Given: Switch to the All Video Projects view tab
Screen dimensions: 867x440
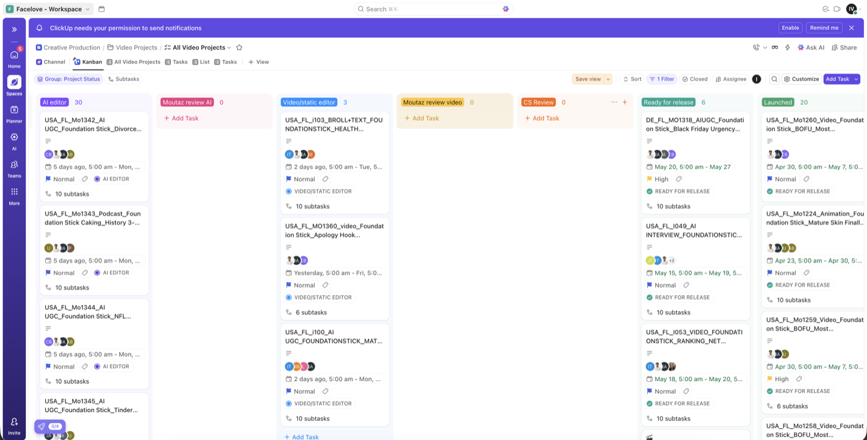Looking at the screenshot, I should (133, 62).
